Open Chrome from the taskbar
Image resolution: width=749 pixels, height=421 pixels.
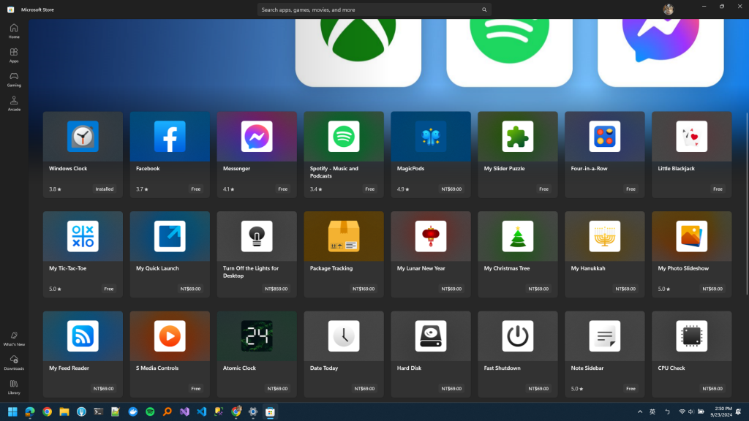(x=47, y=411)
